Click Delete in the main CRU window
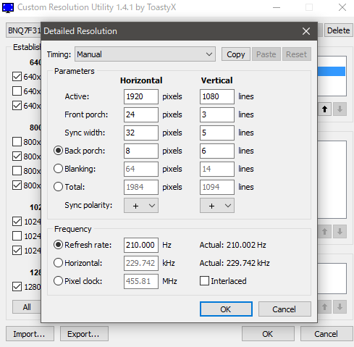The image size is (354, 347). [x=338, y=30]
